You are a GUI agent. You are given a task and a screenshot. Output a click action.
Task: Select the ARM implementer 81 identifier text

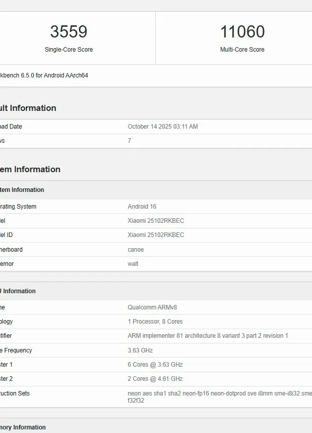point(208,336)
